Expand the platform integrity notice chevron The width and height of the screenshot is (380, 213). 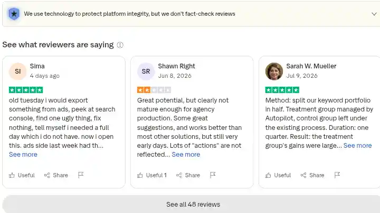coord(374,14)
